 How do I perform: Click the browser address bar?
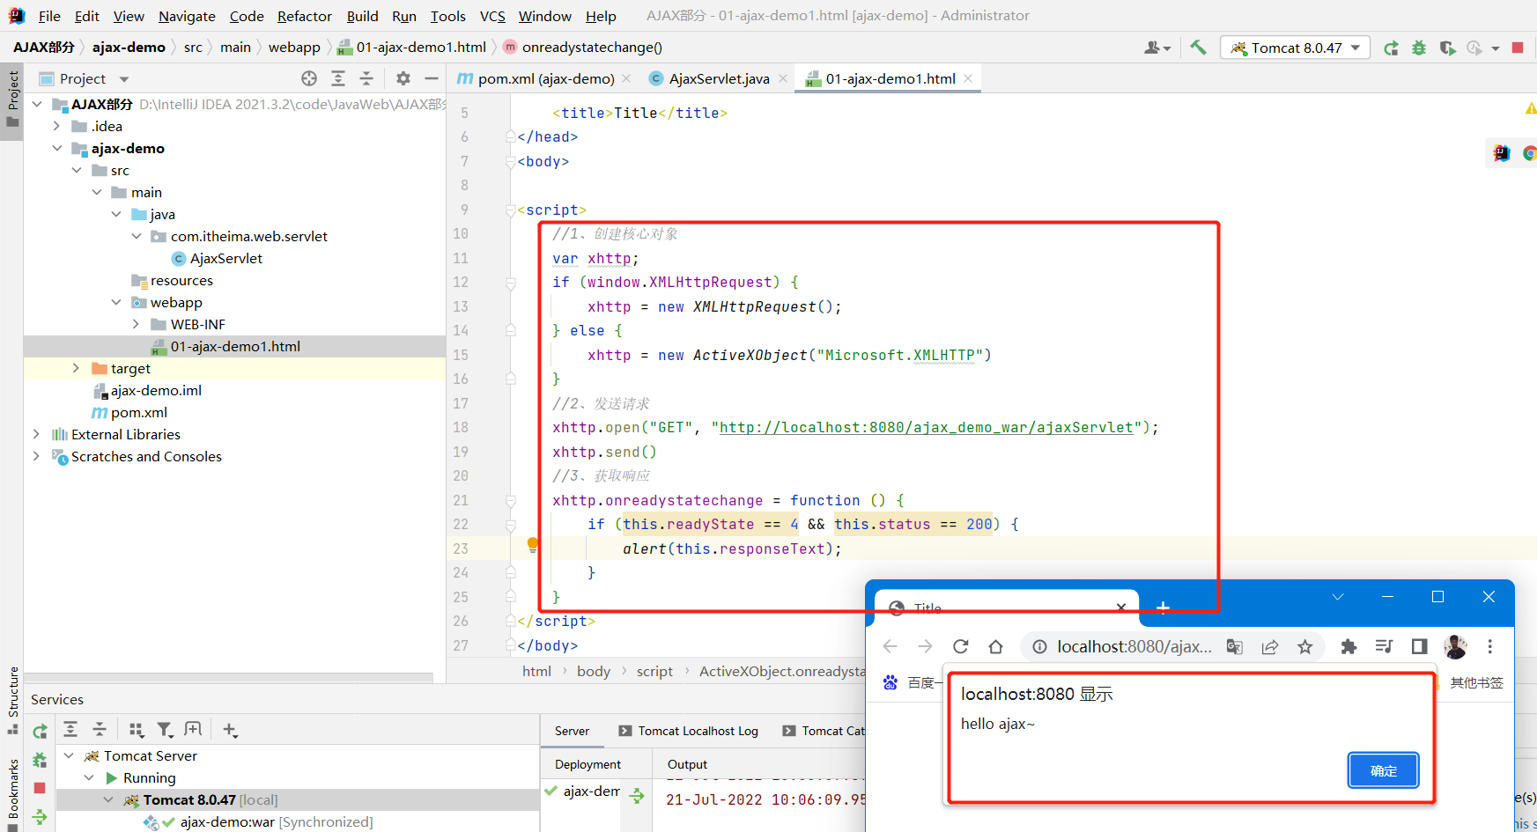1134,646
